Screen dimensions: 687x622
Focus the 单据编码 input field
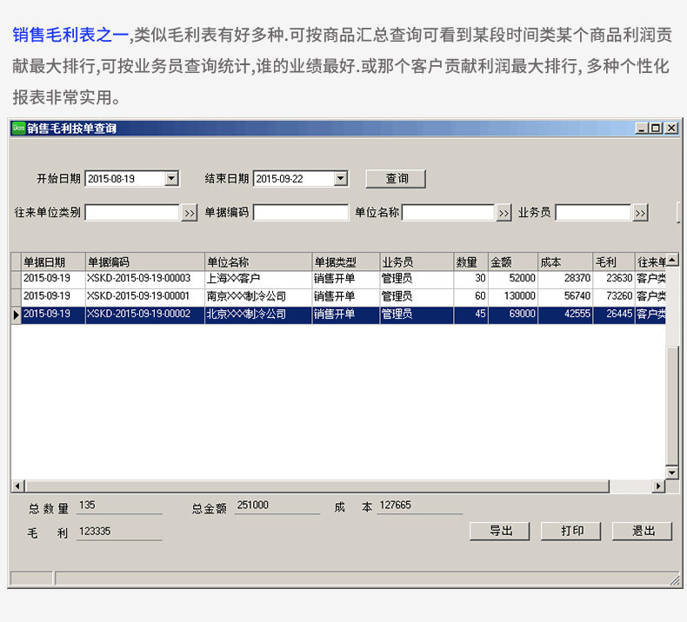(301, 213)
